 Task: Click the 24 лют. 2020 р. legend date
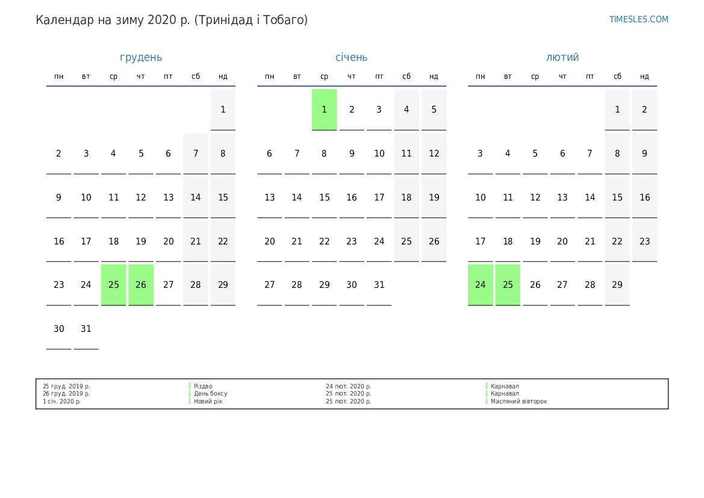(x=348, y=386)
